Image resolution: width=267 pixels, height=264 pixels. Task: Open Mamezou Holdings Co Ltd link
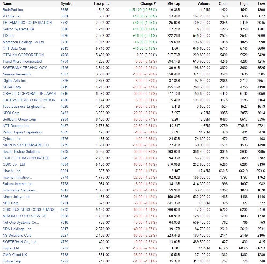tap(23, 42)
